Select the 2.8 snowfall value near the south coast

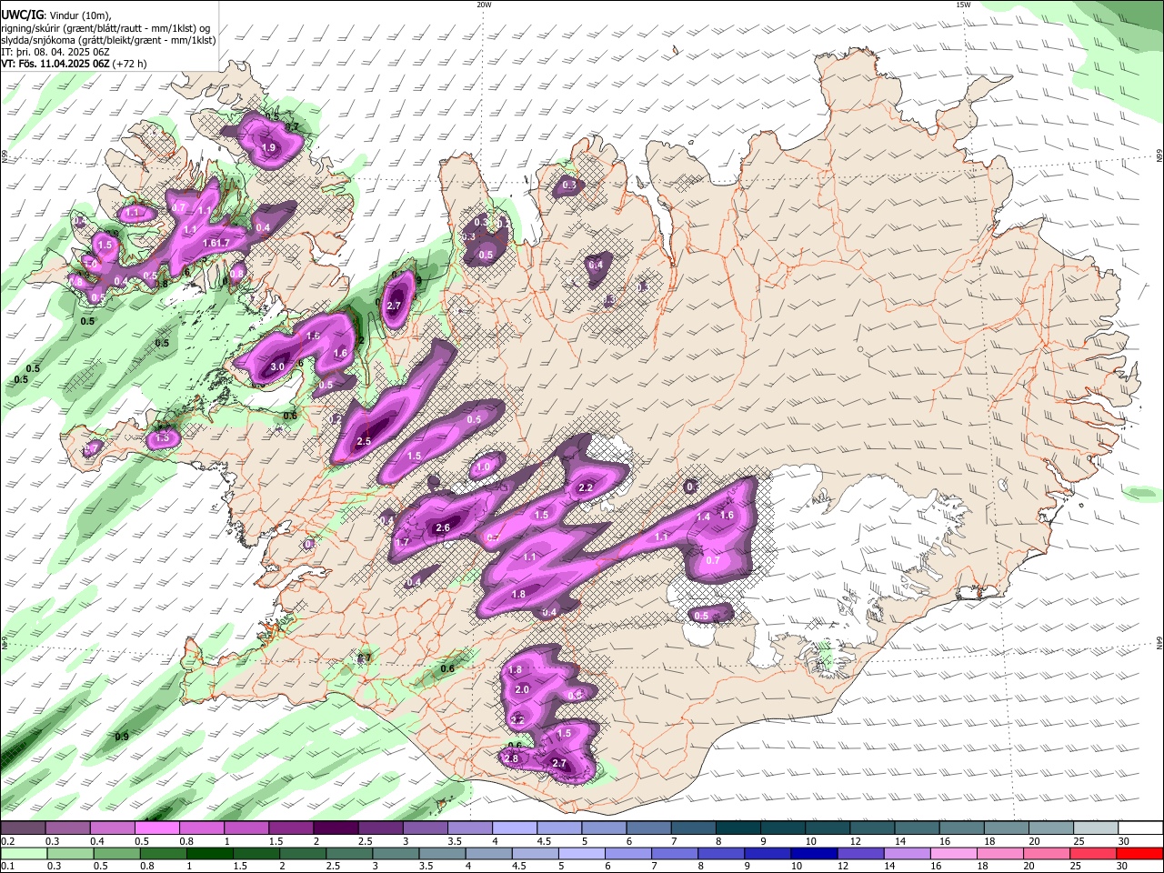click(x=511, y=758)
